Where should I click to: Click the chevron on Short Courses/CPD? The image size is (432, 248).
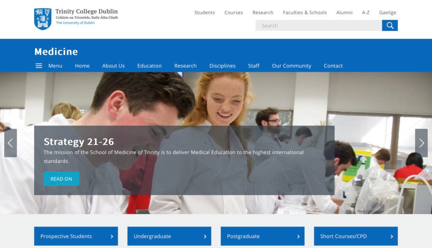392,236
